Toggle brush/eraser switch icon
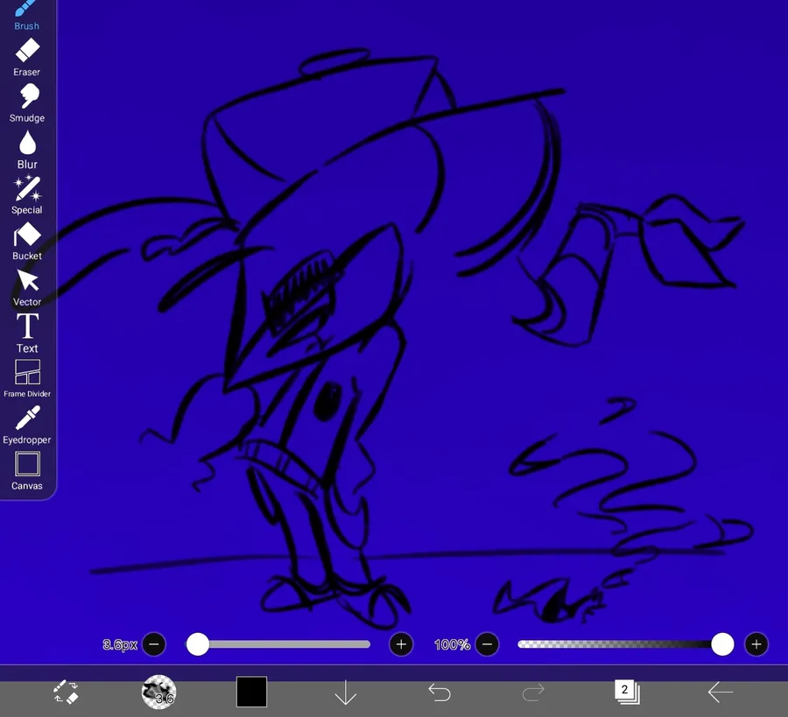 66,692
